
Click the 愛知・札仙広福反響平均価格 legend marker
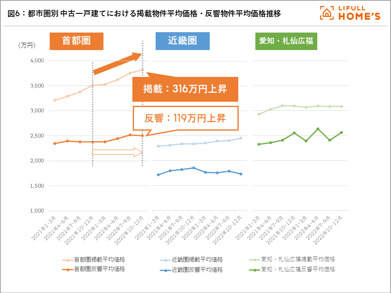click(x=254, y=269)
